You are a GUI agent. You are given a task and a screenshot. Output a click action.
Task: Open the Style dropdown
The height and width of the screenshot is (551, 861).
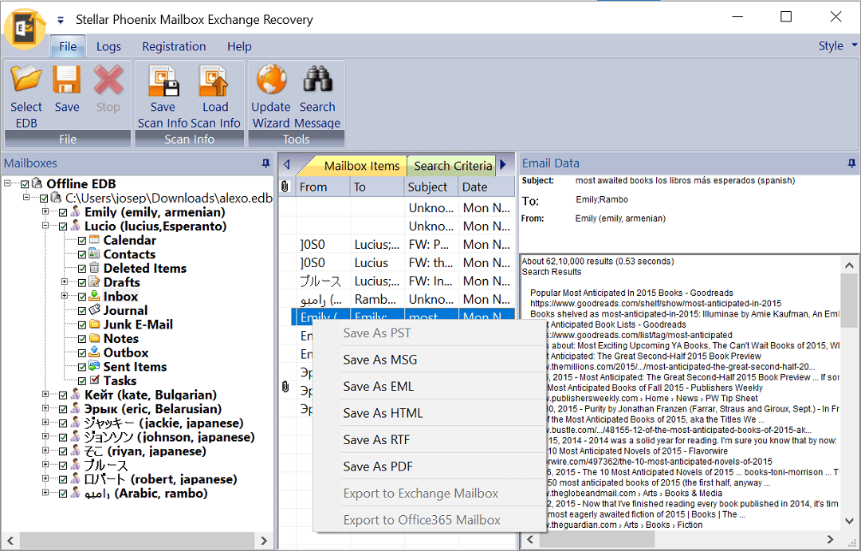tap(837, 46)
